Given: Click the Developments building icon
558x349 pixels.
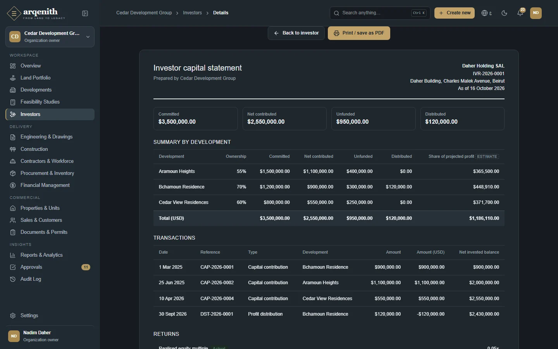Looking at the screenshot, I should [x=13, y=90].
